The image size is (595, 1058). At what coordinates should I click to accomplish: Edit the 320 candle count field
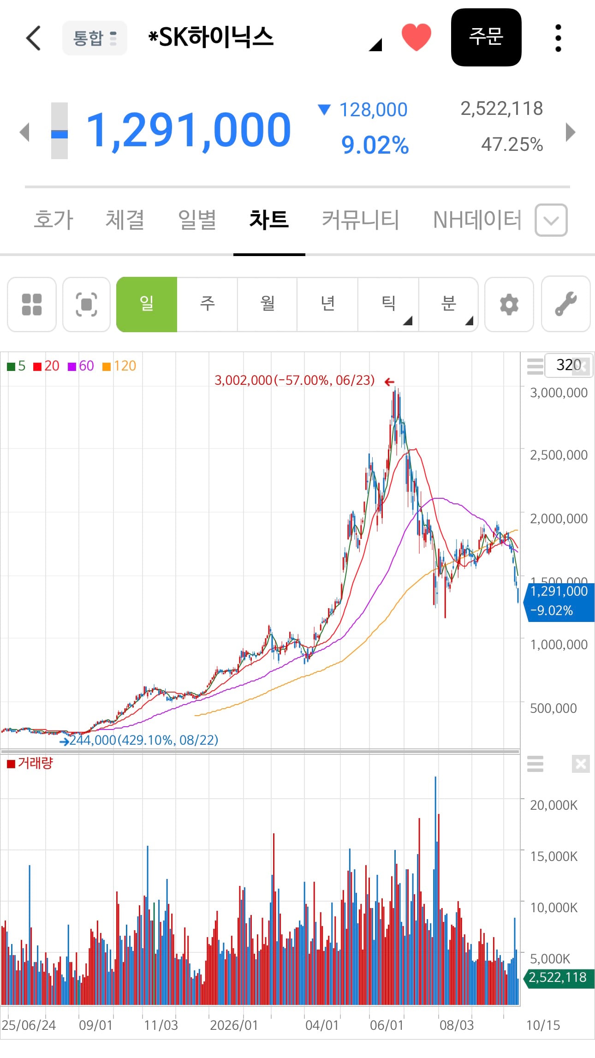568,365
